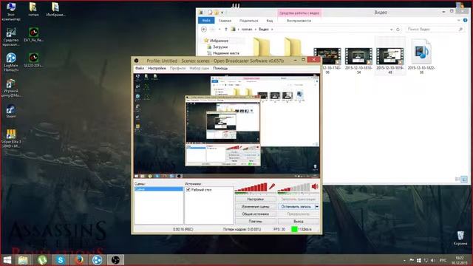Open the Recycle Bin 'Корзина'
The height and width of the screenshot is (266, 473).
pyautogui.click(x=460, y=238)
